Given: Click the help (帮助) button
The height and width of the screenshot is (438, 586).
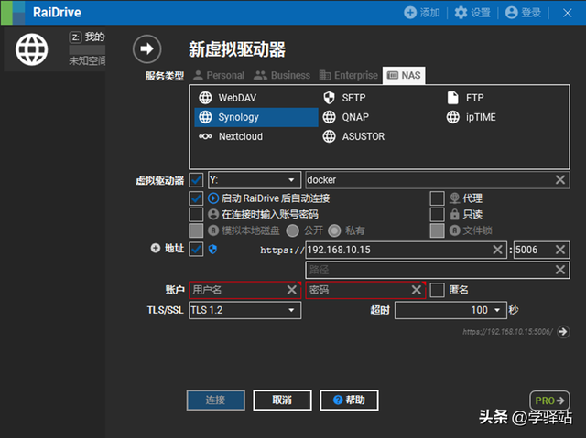Looking at the screenshot, I should tap(349, 400).
